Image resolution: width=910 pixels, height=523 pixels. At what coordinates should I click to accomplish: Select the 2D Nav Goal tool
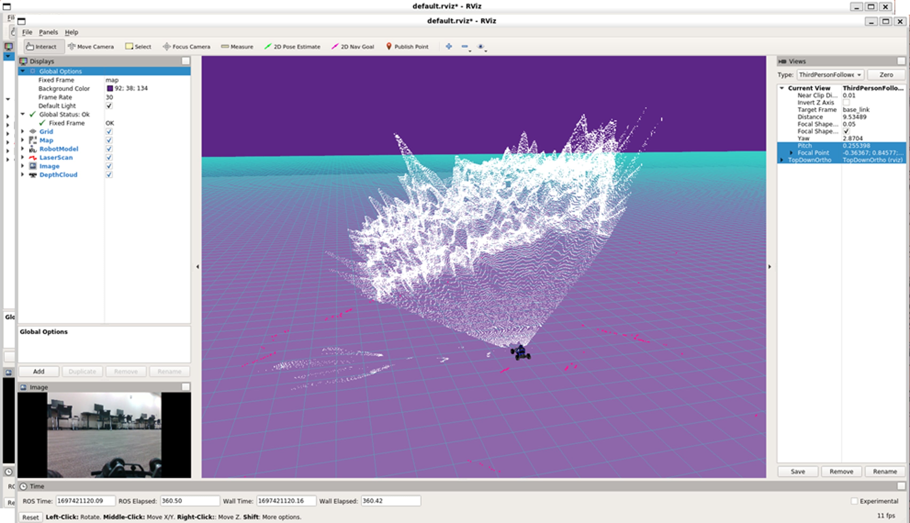[353, 47]
